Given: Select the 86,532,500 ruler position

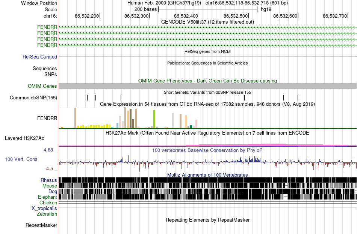Looking at the screenshot, I should [x=236, y=16].
